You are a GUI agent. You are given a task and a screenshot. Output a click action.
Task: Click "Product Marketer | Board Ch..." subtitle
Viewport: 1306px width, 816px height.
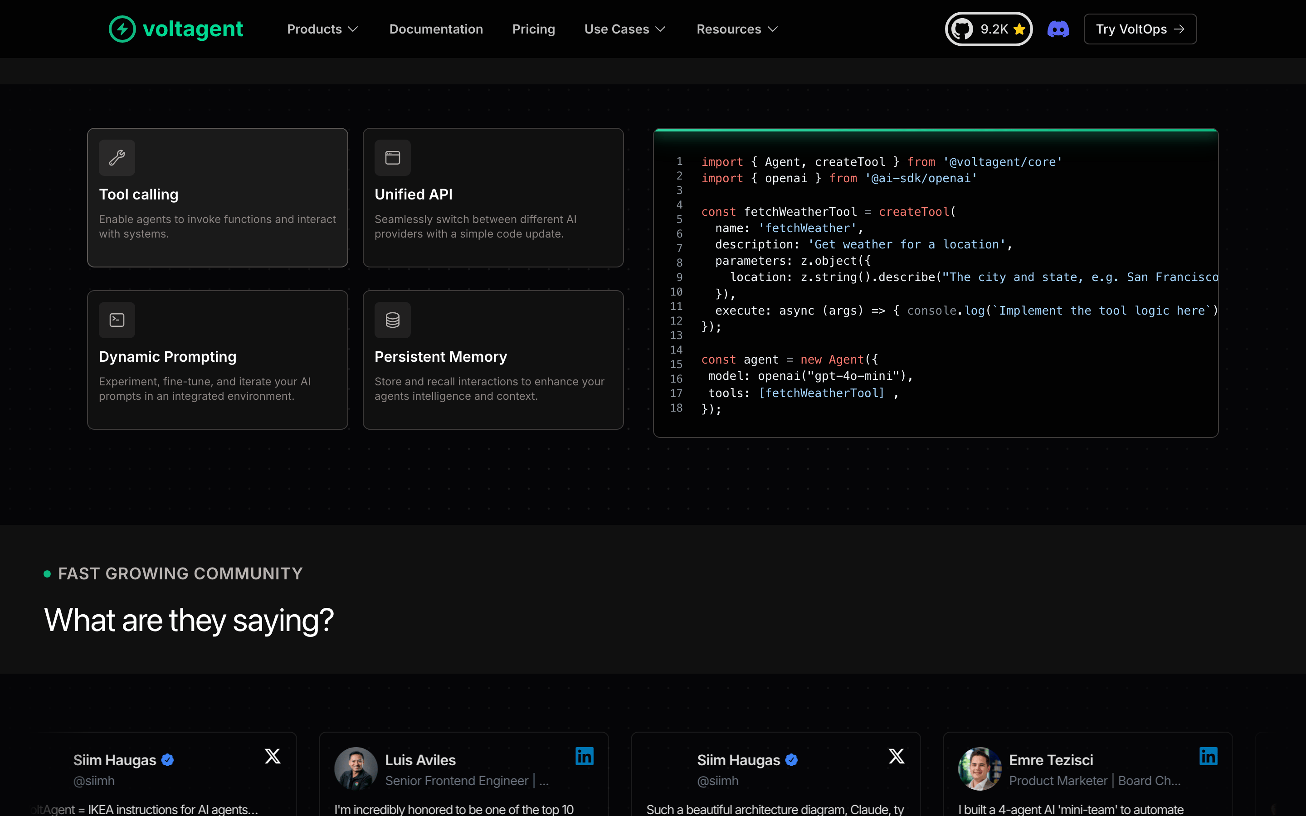coord(1094,781)
